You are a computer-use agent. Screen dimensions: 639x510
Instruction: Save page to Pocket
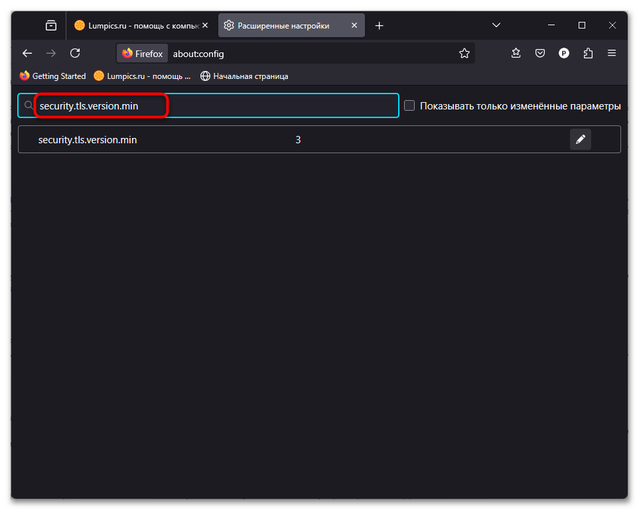tap(540, 53)
